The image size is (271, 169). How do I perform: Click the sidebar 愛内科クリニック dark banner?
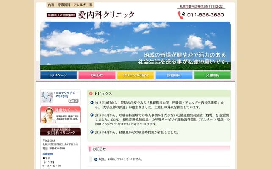(61, 131)
